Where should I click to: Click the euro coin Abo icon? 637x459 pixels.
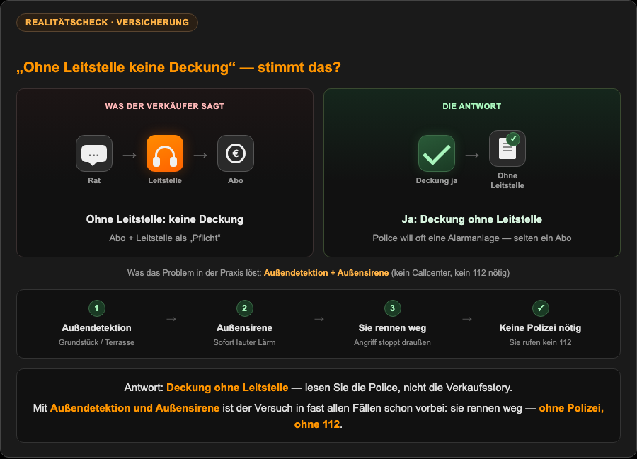tap(235, 153)
